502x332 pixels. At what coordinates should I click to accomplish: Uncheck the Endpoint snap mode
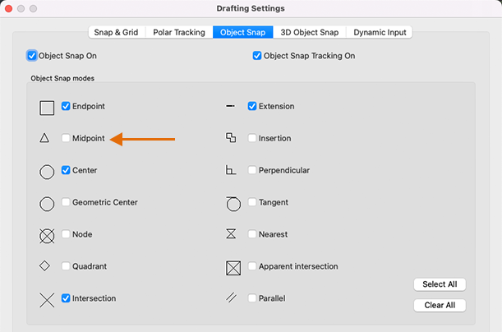click(x=66, y=107)
